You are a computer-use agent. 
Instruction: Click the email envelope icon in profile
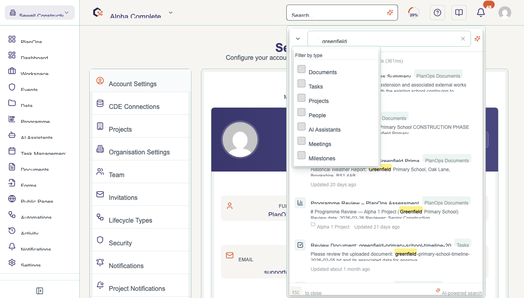point(230,255)
